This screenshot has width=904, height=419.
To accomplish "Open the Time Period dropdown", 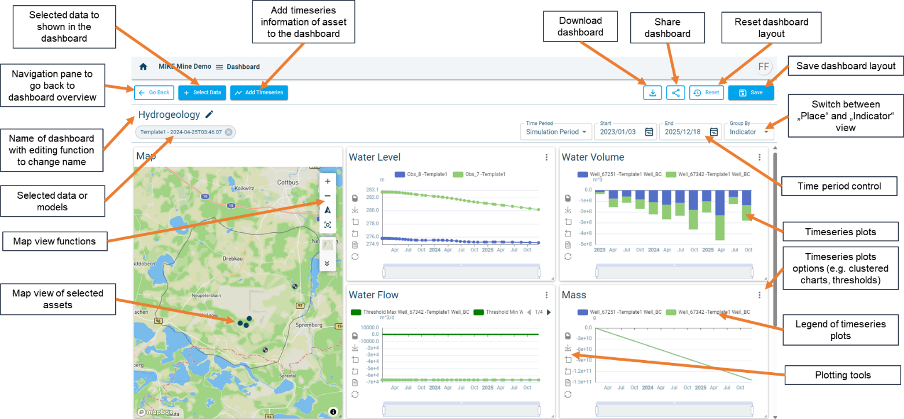I will point(556,132).
